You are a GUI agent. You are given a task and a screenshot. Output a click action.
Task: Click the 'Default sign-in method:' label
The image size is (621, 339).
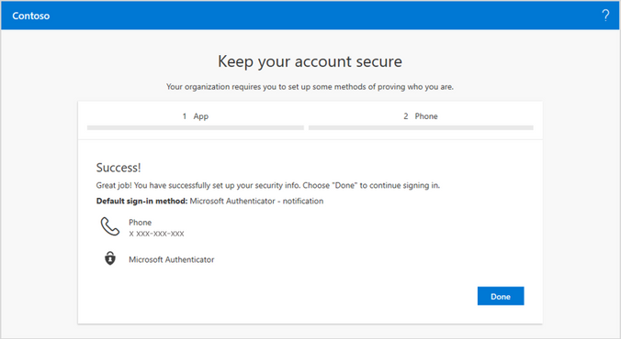click(x=141, y=201)
